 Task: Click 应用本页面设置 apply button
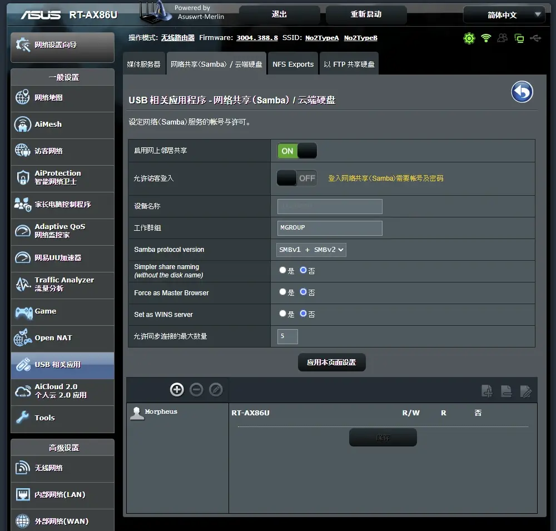coord(331,362)
